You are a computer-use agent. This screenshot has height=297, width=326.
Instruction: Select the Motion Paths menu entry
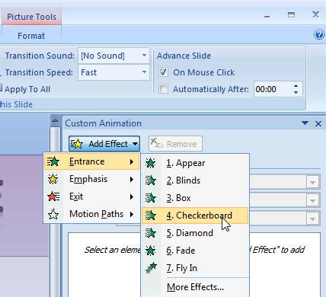pyautogui.click(x=92, y=214)
